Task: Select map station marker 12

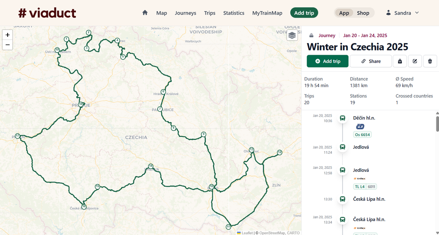Action: 280,153
